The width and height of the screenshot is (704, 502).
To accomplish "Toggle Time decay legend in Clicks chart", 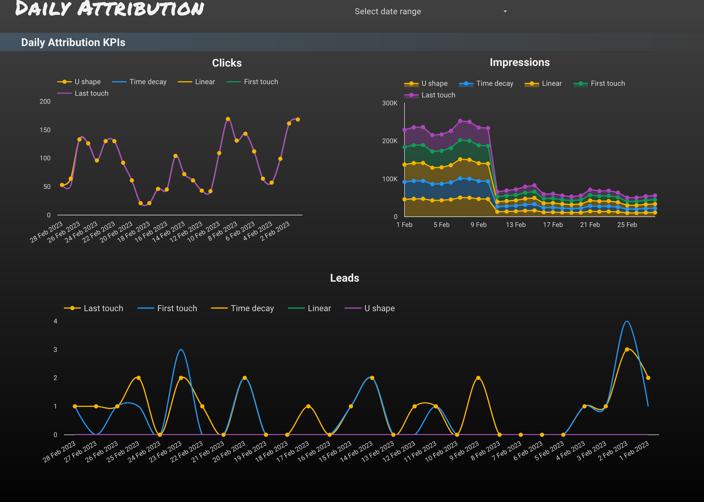I will (148, 82).
